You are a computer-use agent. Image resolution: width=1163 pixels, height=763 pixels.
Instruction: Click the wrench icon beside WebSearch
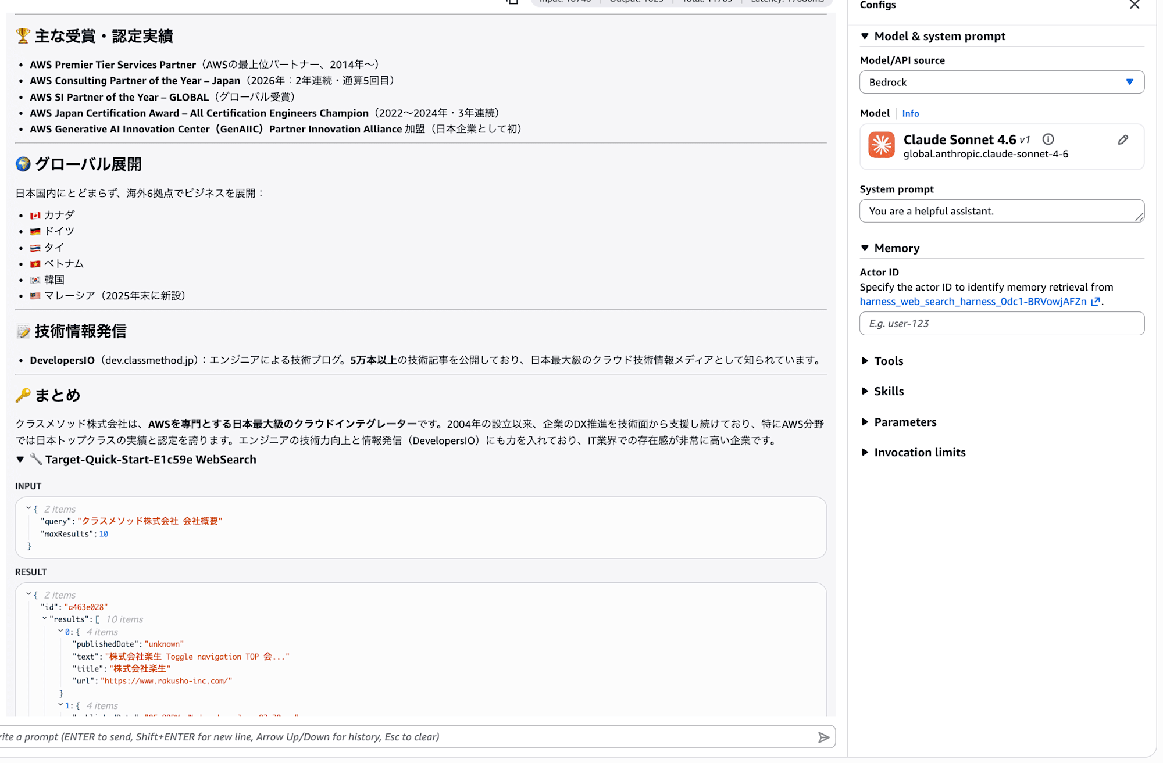point(36,460)
